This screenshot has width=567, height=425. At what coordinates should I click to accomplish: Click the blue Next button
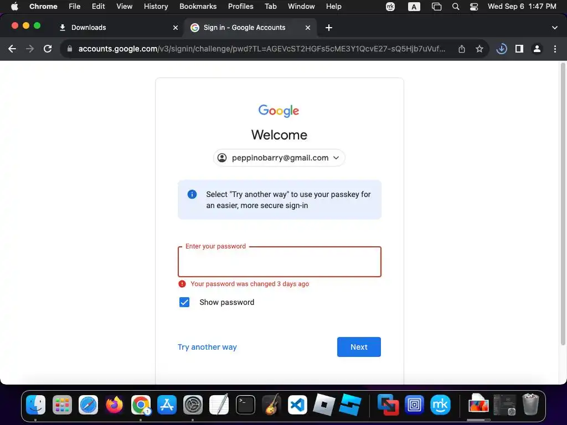point(359,347)
